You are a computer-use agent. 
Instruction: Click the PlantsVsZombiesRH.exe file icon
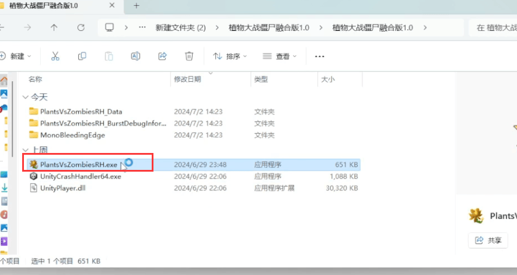[x=34, y=164]
